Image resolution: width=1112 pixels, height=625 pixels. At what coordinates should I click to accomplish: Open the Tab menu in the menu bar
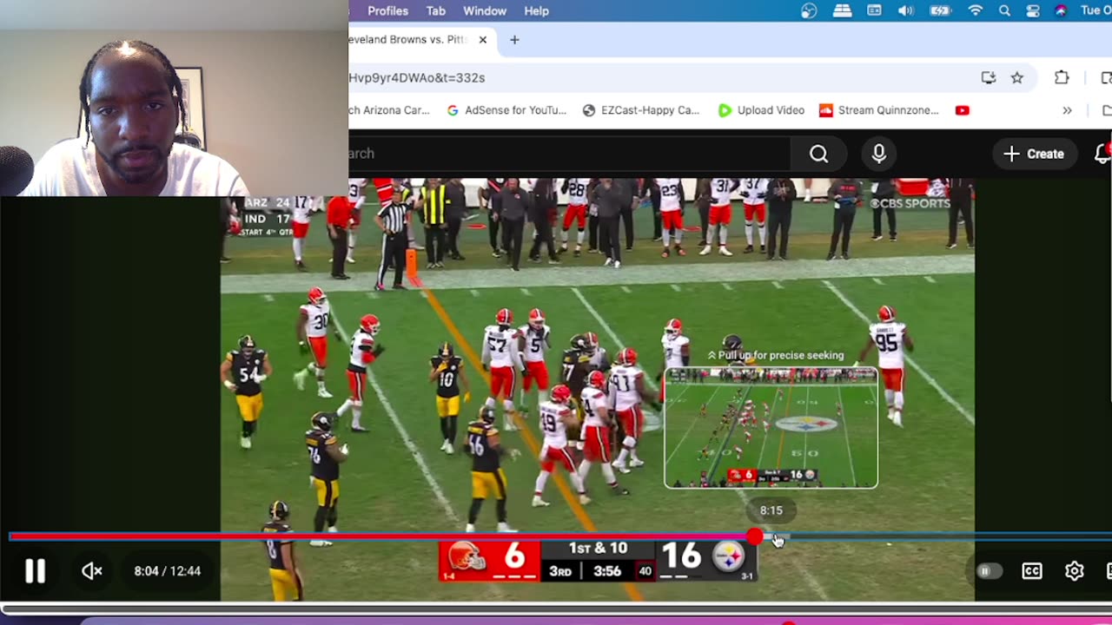click(x=436, y=11)
